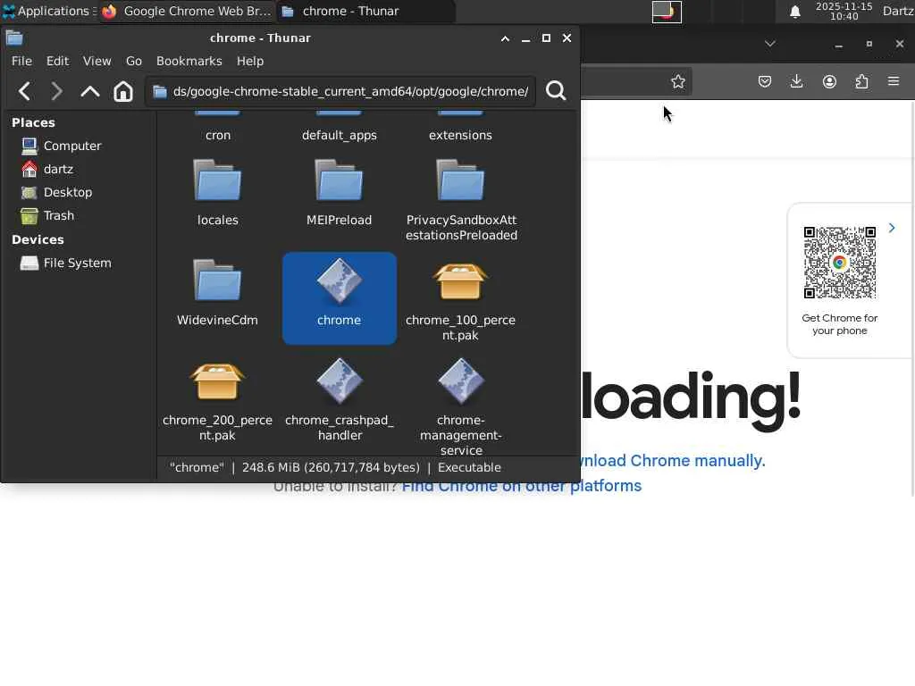Select the PrivacySandboxAttestationsPreloaded folder
The image size is (915, 686).
click(x=461, y=201)
